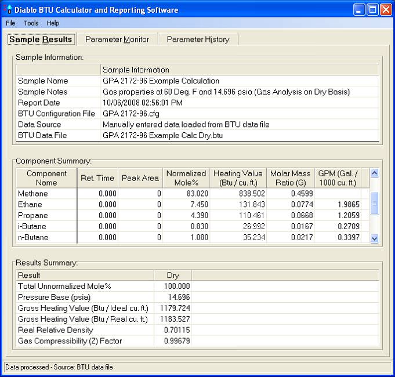Click the Component Summary scroll up arrow

point(374,173)
